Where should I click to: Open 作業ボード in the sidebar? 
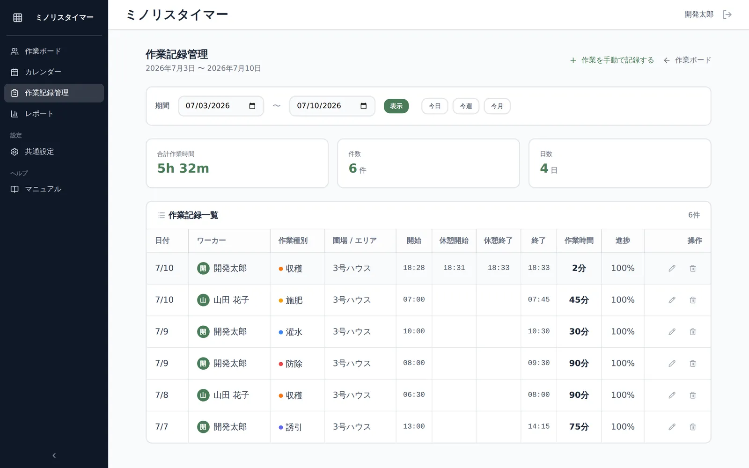54,51
